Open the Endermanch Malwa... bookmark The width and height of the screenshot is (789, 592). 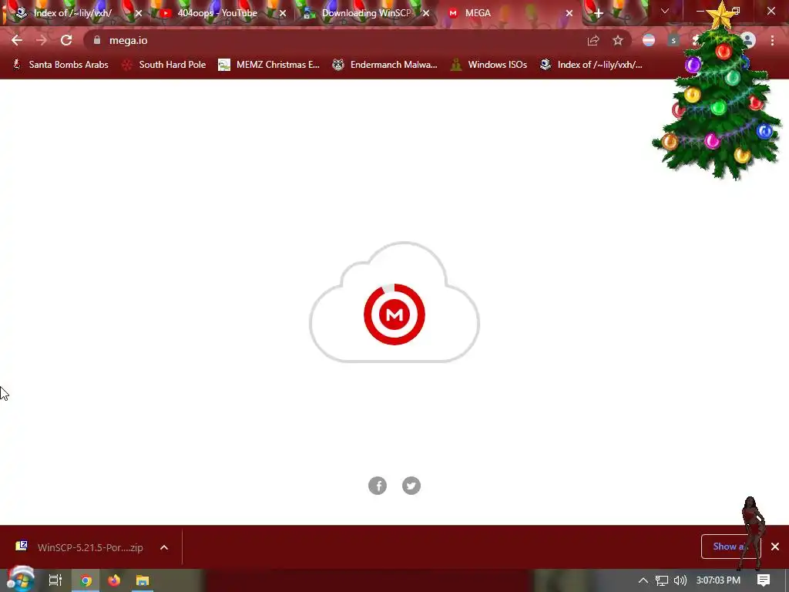point(385,65)
